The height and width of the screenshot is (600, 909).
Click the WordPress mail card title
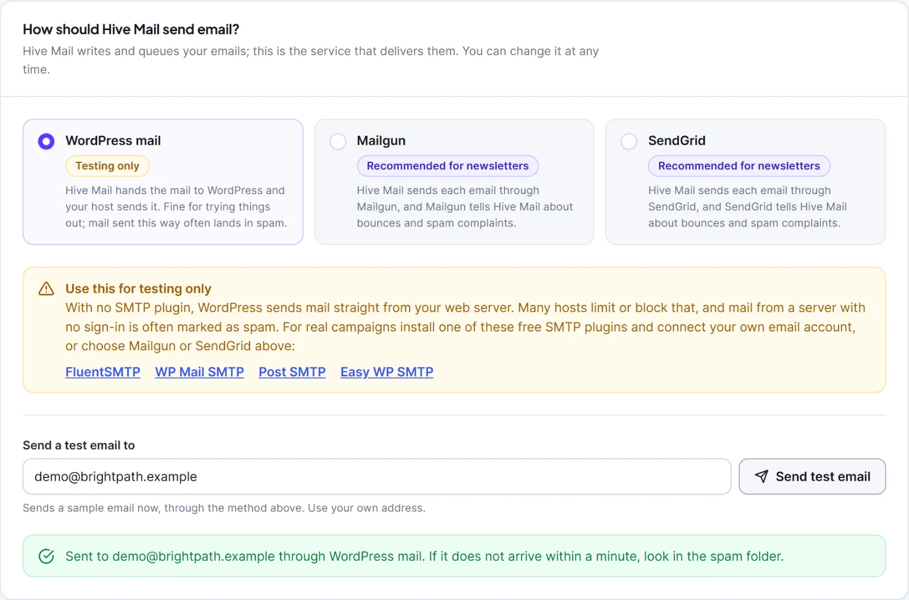tap(113, 141)
